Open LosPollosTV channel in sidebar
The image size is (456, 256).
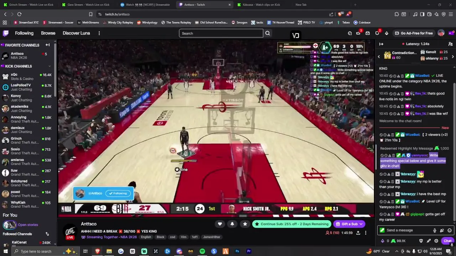point(28,87)
